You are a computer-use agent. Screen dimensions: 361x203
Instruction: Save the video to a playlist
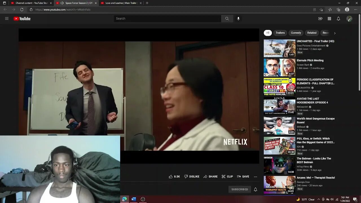click(x=243, y=176)
